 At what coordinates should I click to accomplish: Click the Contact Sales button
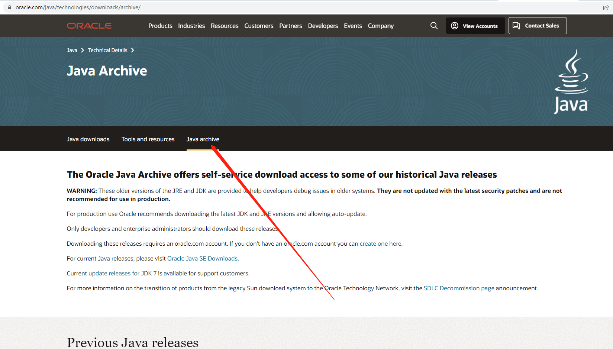pos(538,26)
